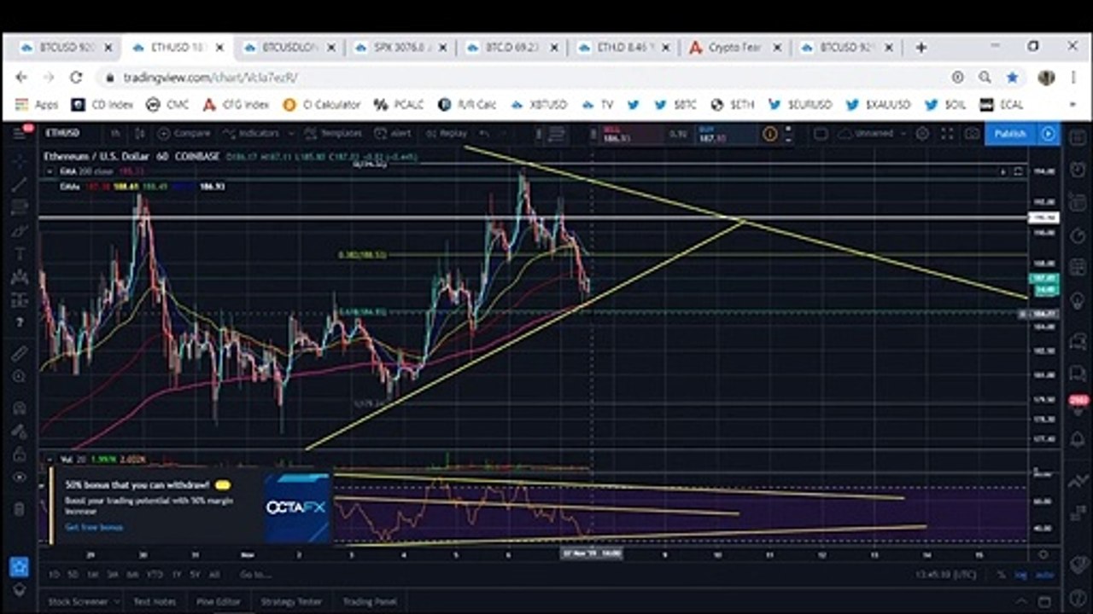
Task: Open the chart type candles selector
Action: 138,133
